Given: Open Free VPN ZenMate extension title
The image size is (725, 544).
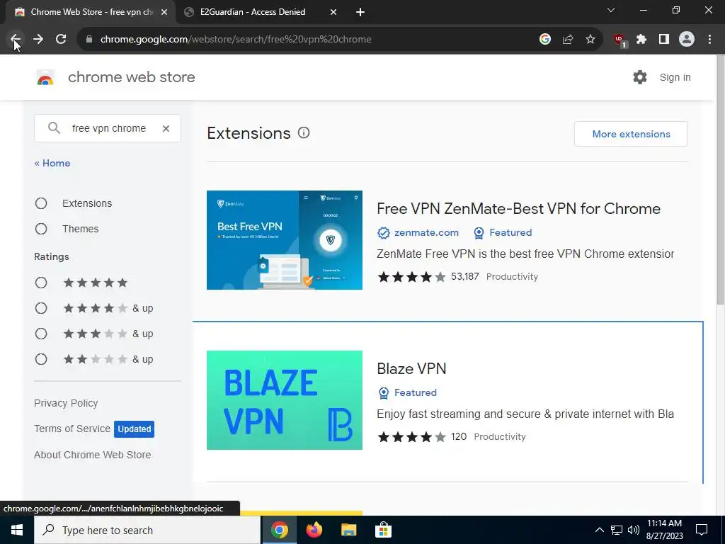Looking at the screenshot, I should click(518, 209).
